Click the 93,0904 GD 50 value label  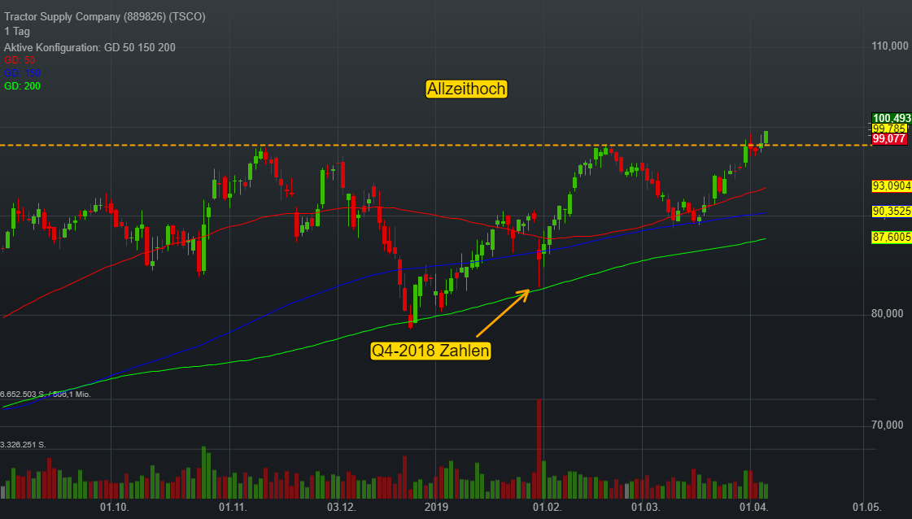[892, 186]
